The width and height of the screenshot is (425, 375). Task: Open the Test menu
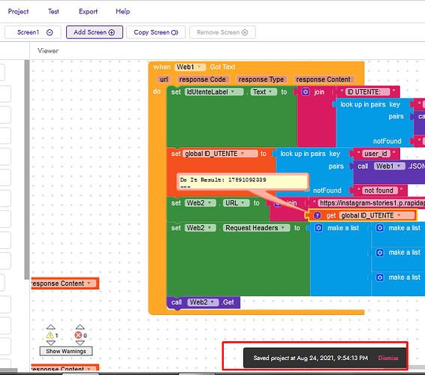[x=53, y=11]
